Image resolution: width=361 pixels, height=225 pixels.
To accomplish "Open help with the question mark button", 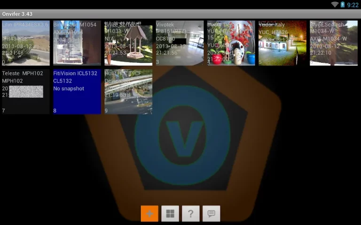I will coord(191,214).
